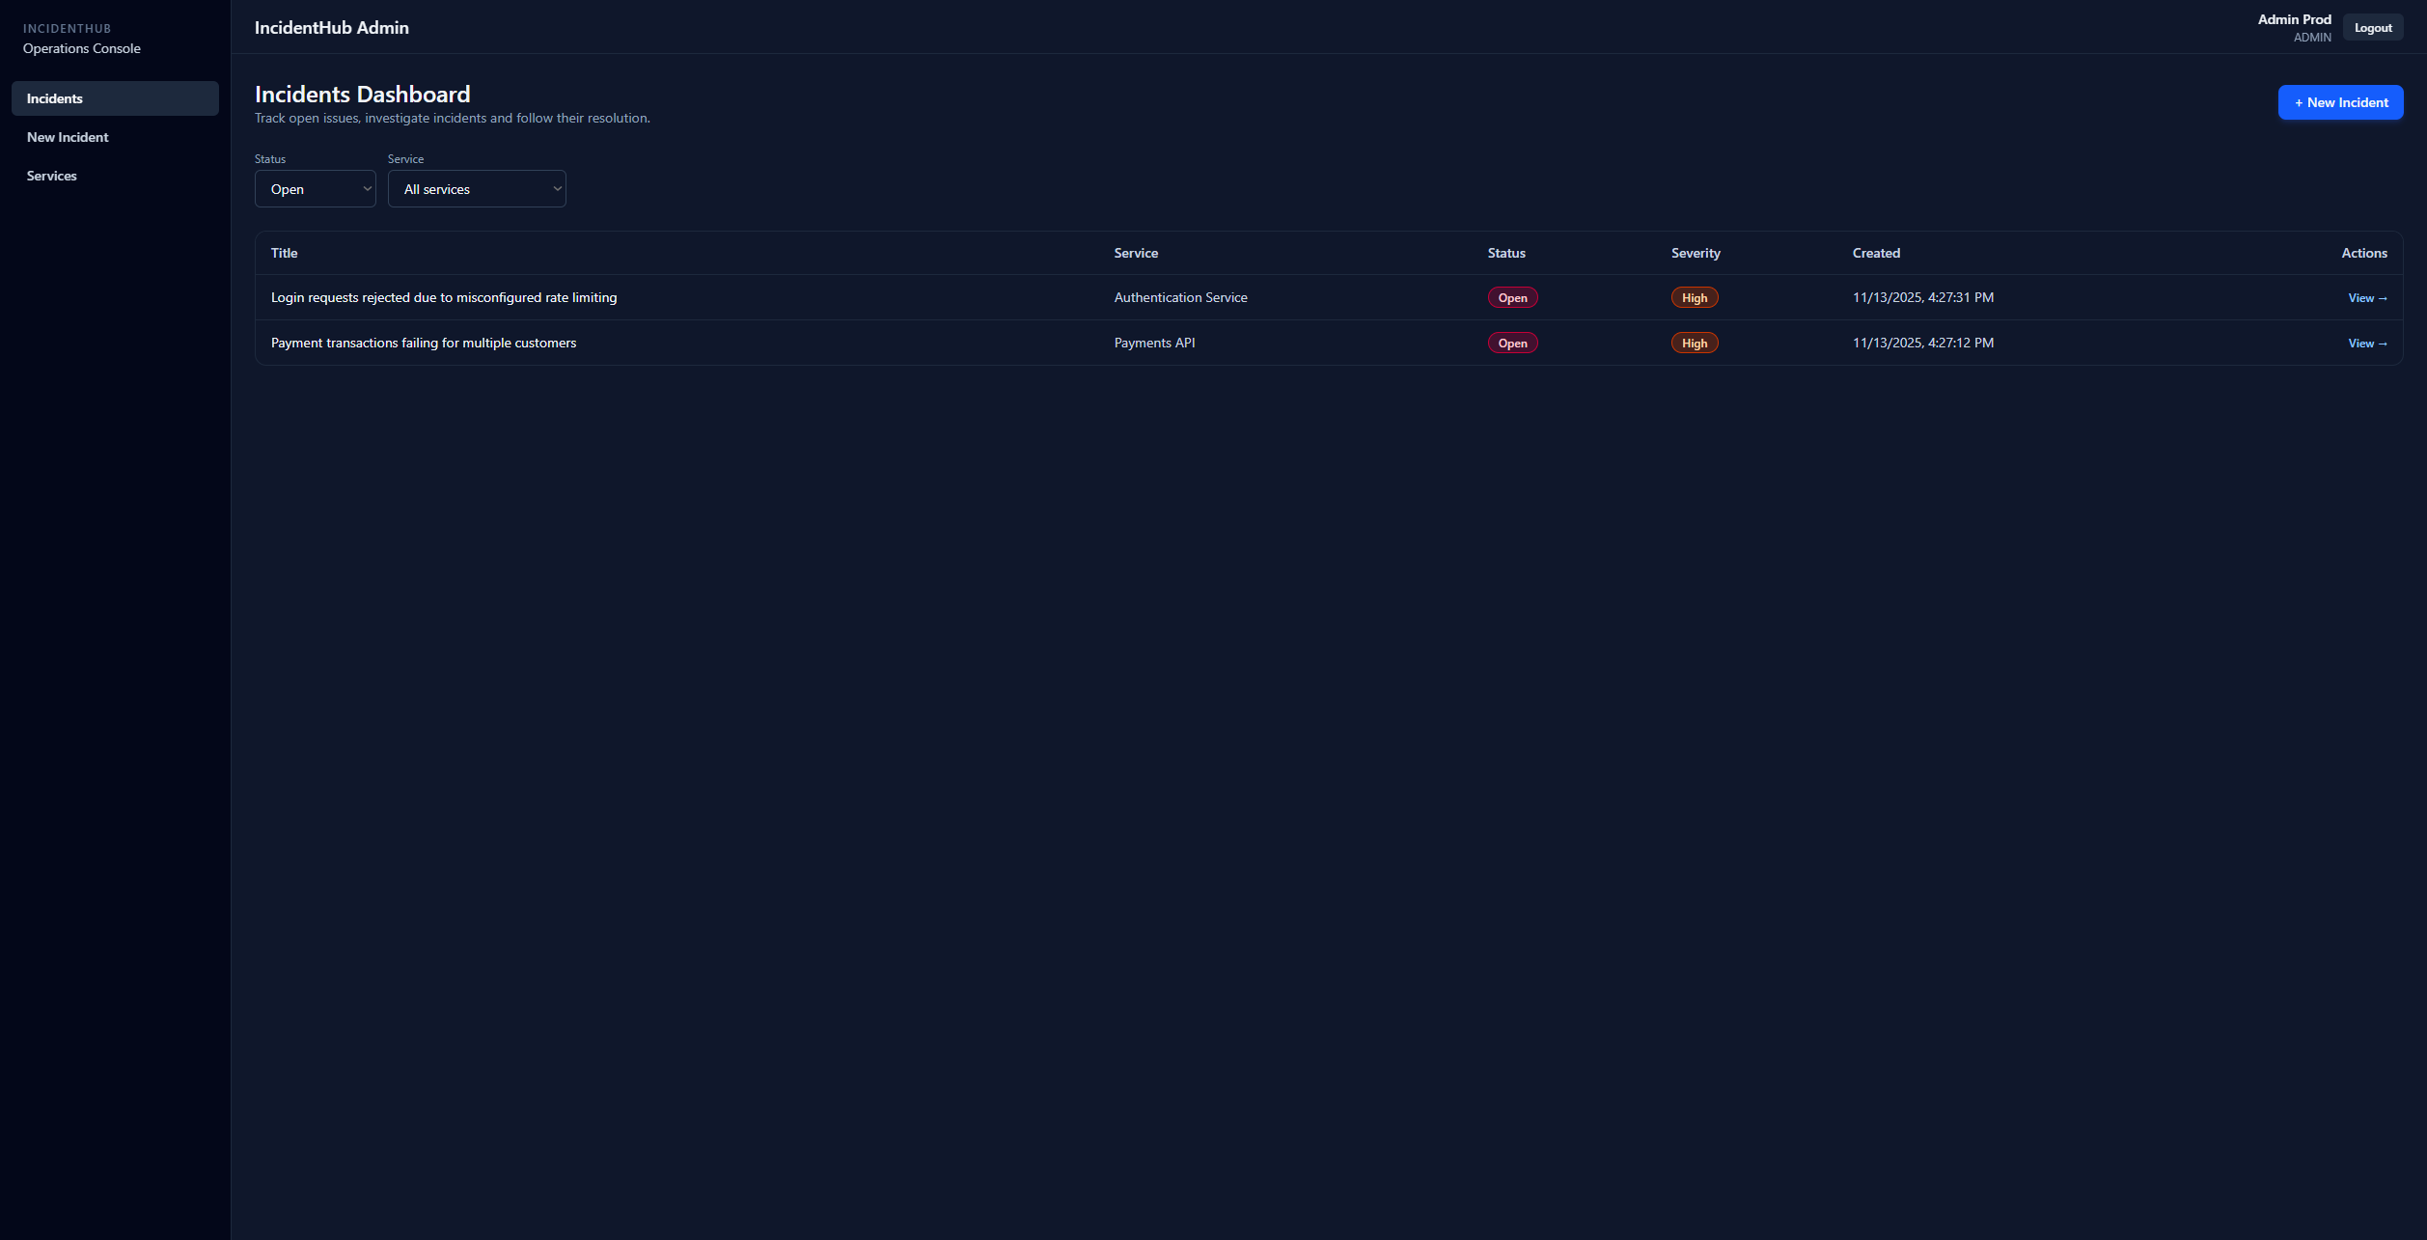Open the Status filter dropdown

(x=315, y=188)
